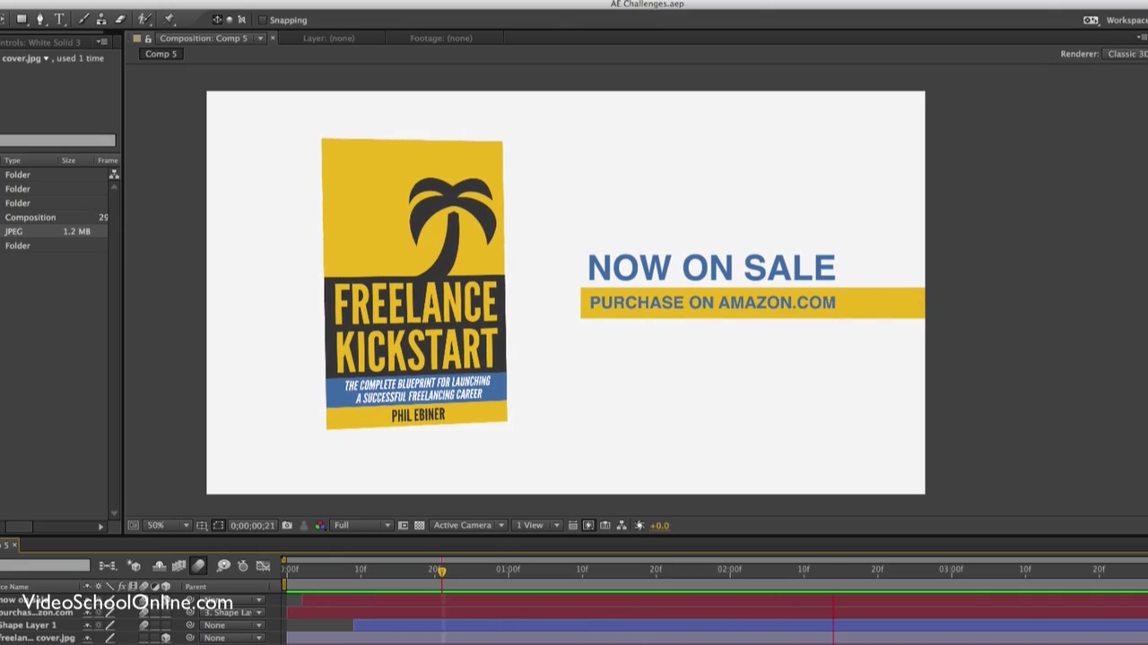The image size is (1148, 645).
Task: Click the Brainstorm icon
Action: [x=223, y=566]
